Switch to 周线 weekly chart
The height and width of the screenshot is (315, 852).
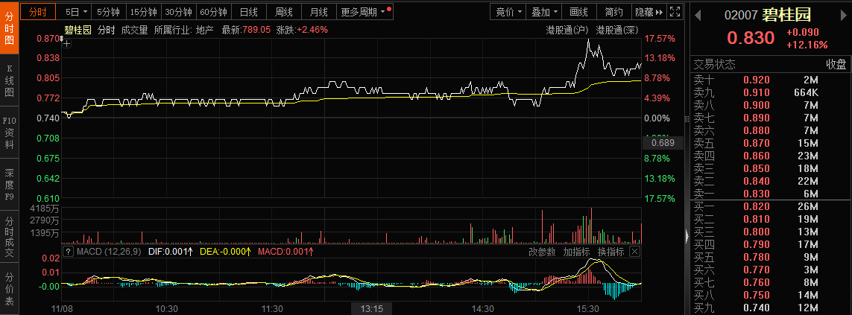tap(284, 12)
